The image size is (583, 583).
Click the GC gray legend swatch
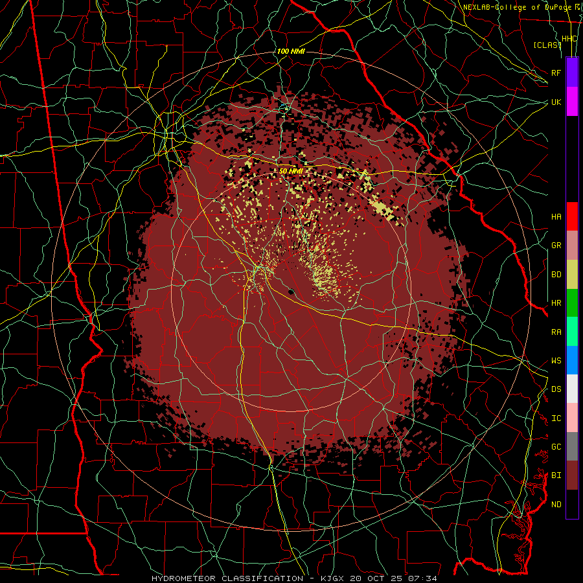572,446
